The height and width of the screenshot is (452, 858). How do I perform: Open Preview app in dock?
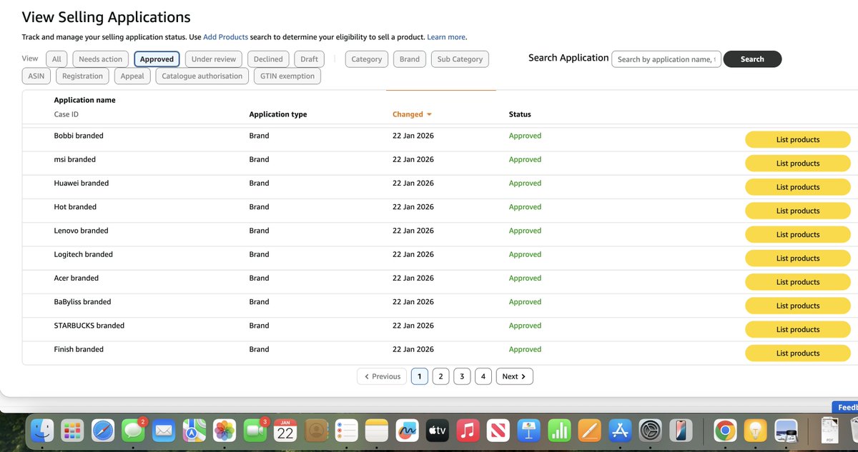pyautogui.click(x=786, y=431)
